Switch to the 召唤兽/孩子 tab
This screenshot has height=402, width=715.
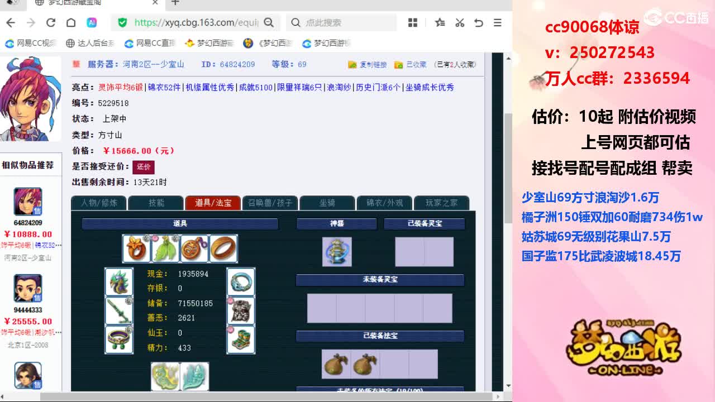[270, 203]
